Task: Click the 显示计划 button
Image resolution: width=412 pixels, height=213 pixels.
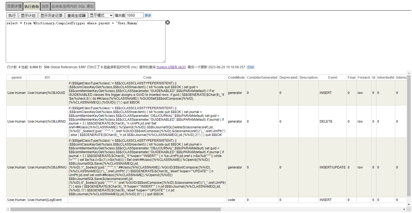Action: pos(28,16)
